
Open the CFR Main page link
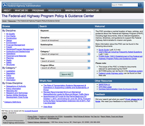[x=105, y=87]
